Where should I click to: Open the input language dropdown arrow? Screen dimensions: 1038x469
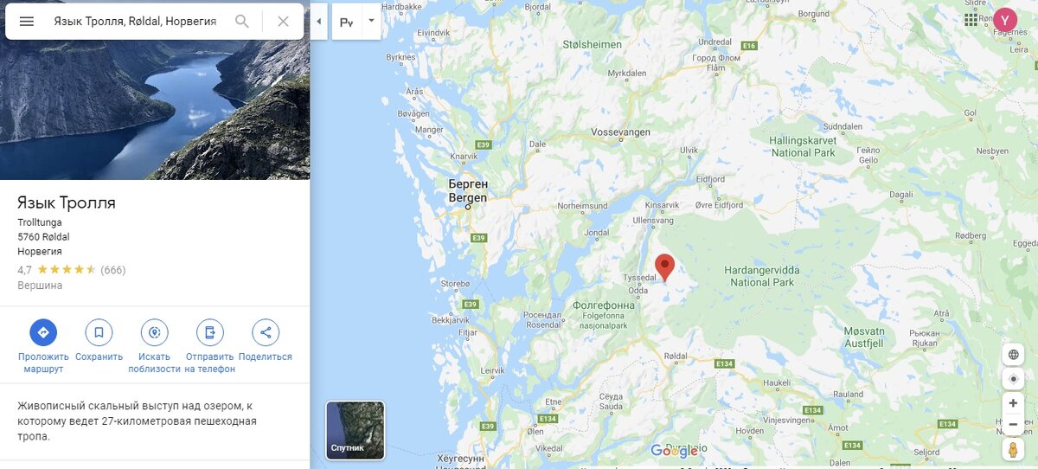(x=371, y=21)
